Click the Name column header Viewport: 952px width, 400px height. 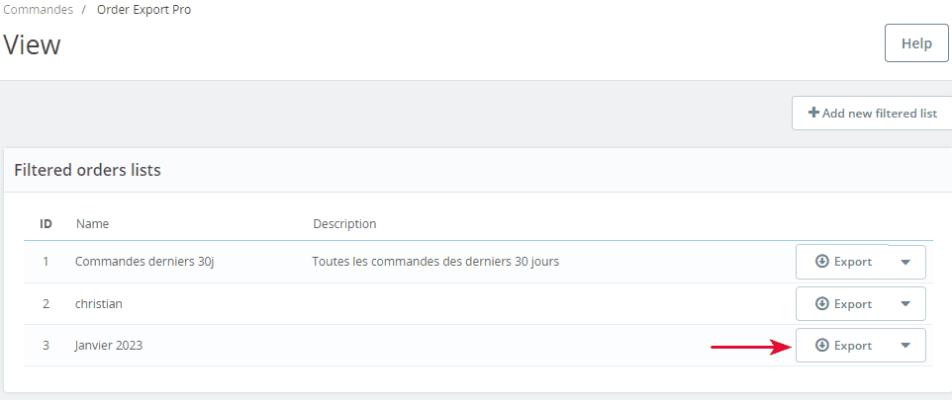92,223
